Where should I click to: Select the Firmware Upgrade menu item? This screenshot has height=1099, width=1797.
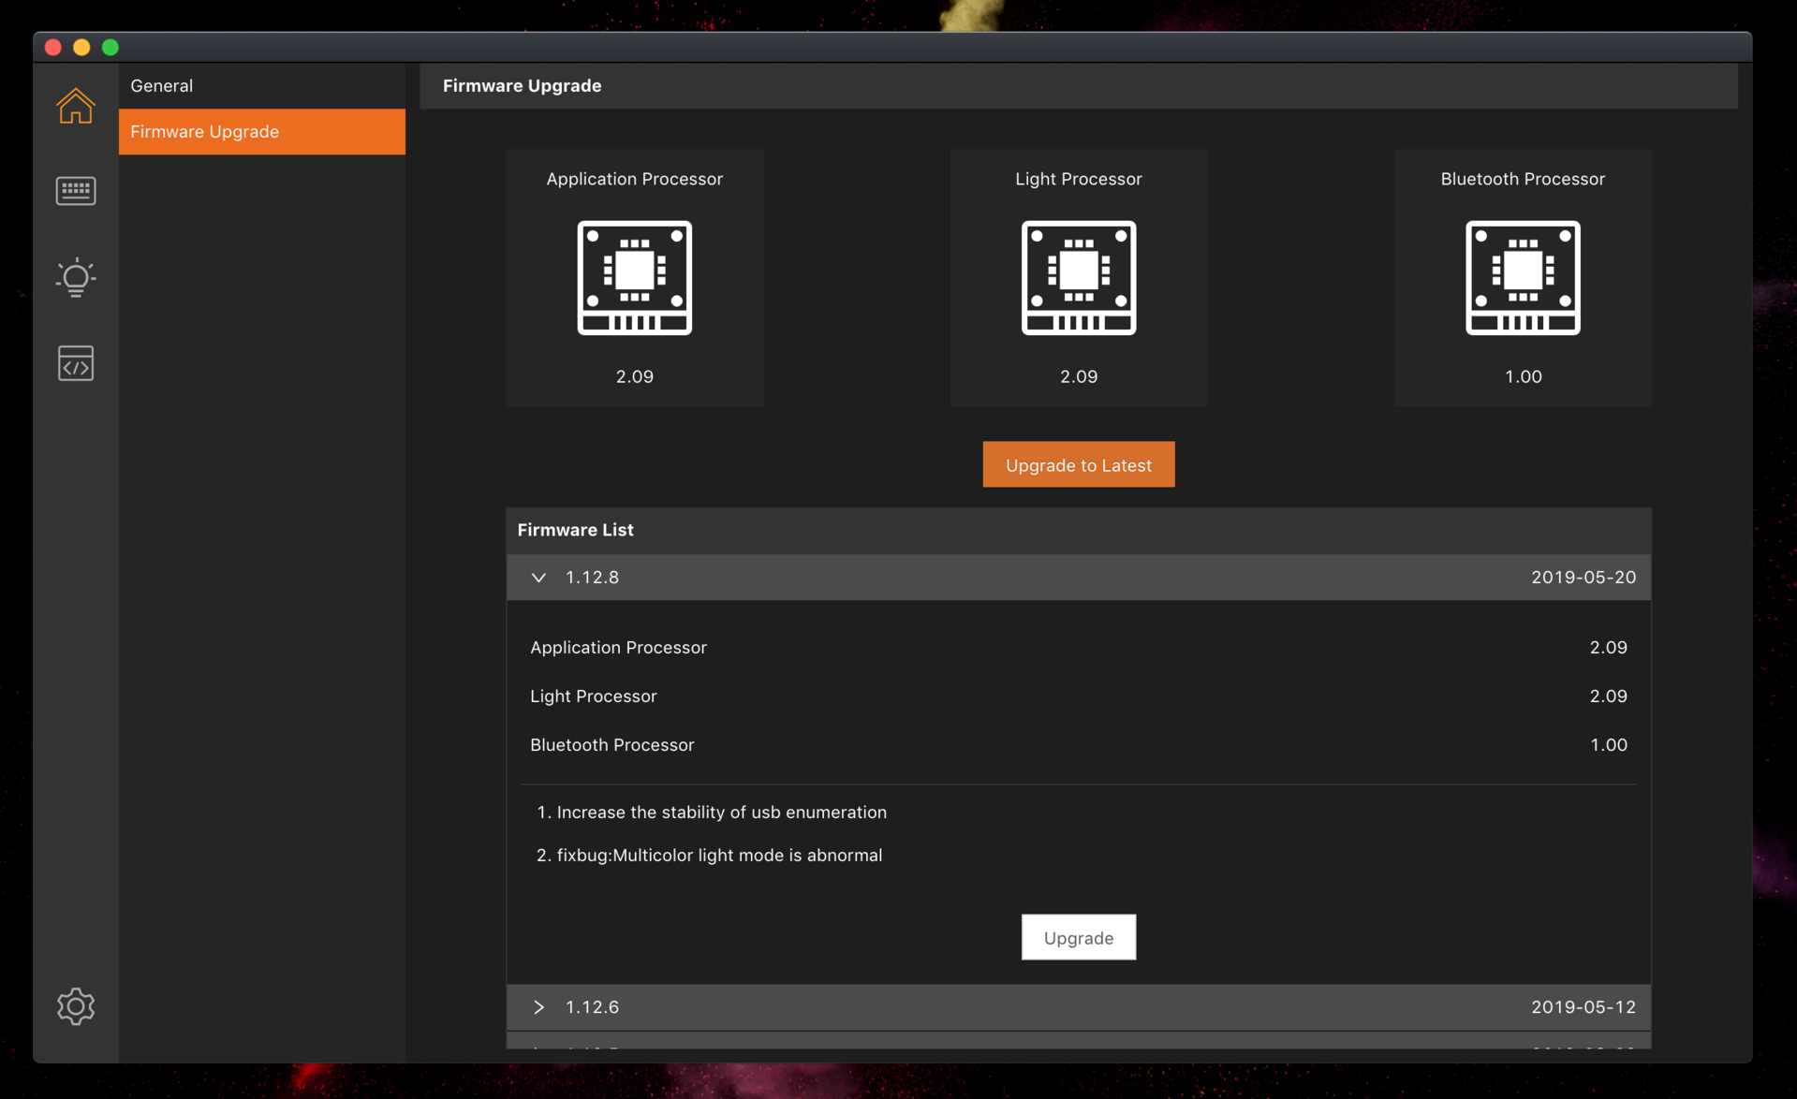click(x=262, y=131)
